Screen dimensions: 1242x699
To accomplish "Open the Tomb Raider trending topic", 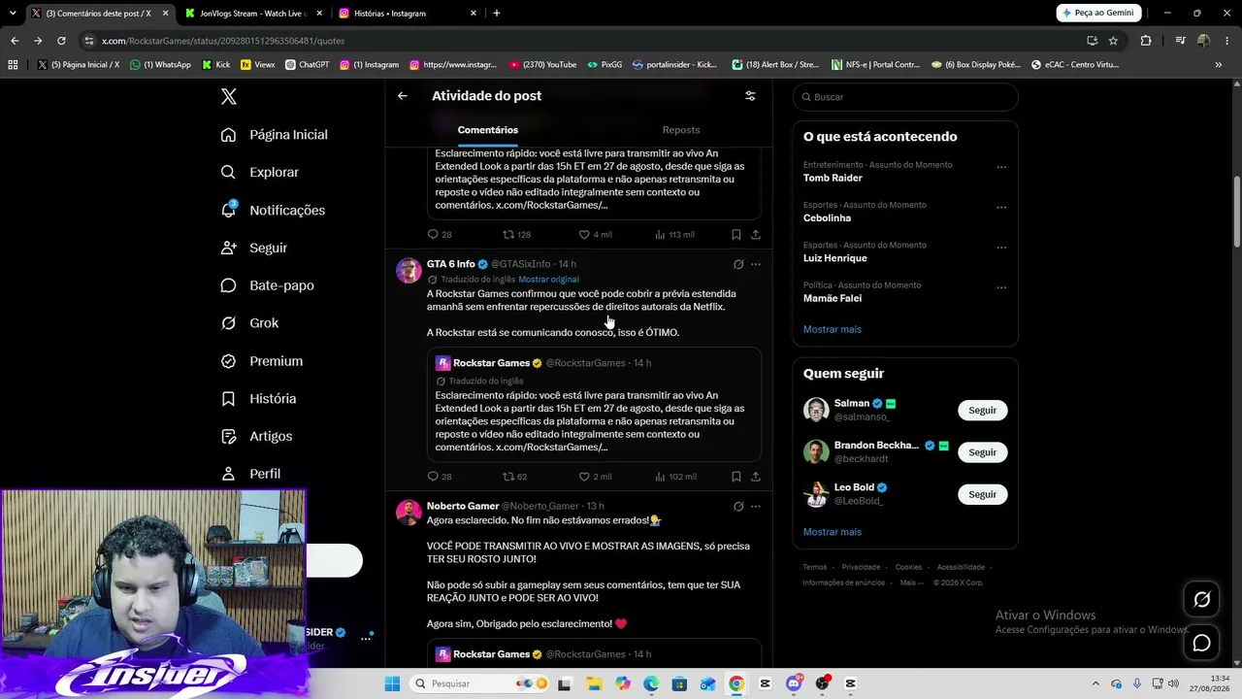I will (x=833, y=179).
